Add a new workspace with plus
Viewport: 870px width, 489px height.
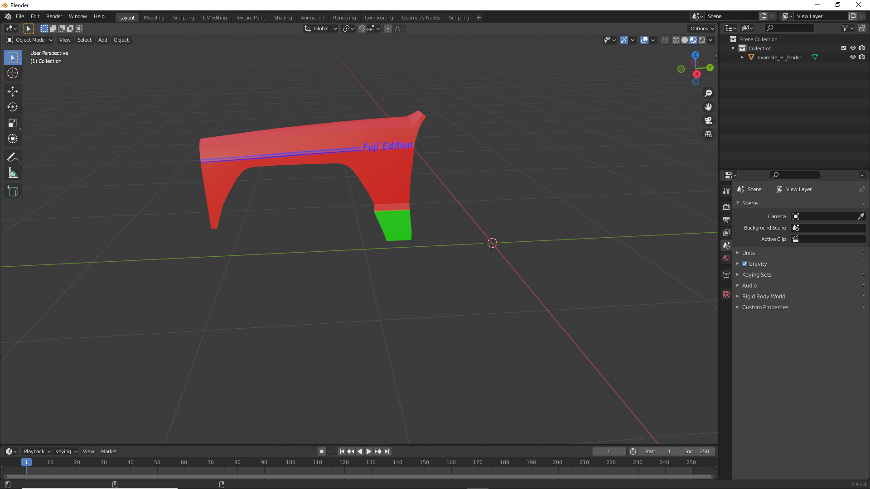(x=478, y=18)
